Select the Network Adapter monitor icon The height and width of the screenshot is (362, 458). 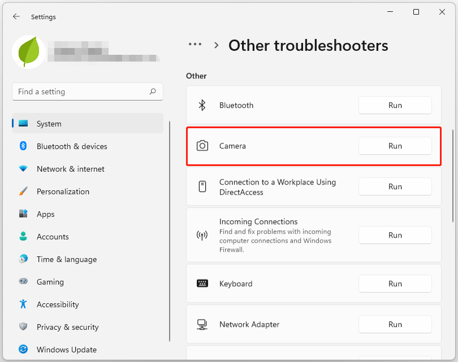(202, 324)
